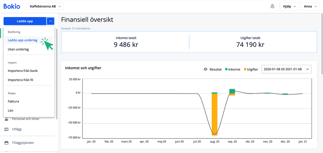Expand the Hjälp dropdown
The width and height of the screenshot is (323, 153).
[289, 6]
